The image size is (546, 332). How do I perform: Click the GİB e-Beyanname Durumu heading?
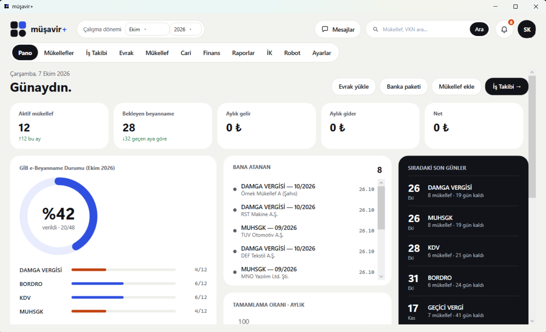click(x=67, y=168)
